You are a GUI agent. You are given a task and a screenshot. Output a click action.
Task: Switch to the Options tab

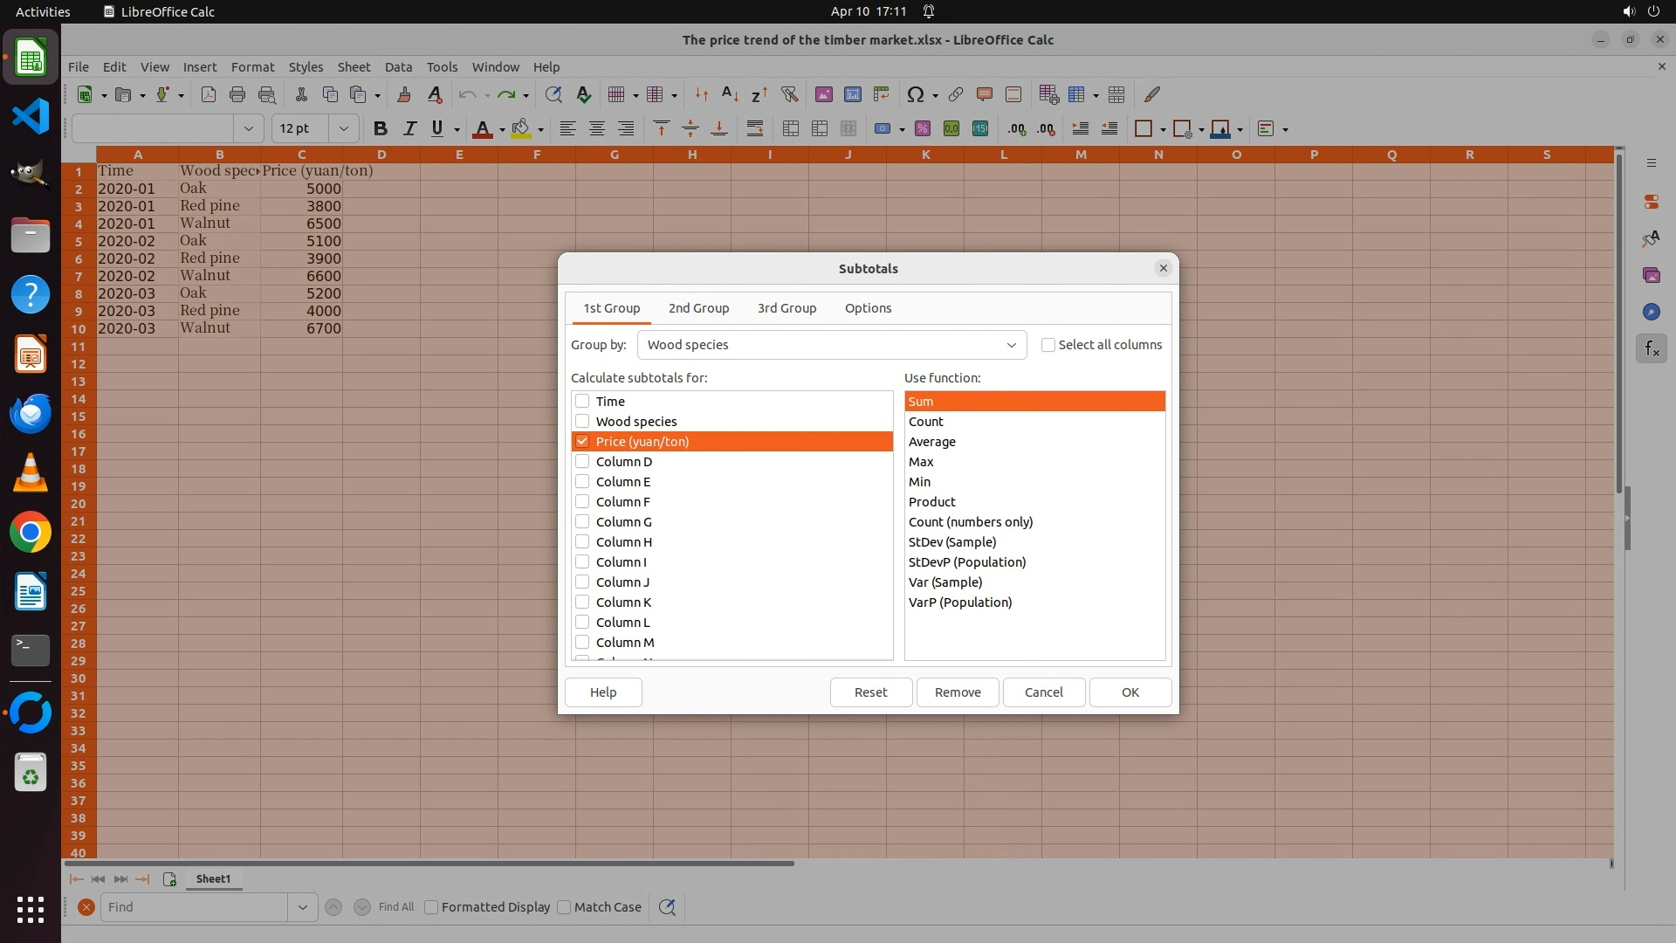pos(868,308)
